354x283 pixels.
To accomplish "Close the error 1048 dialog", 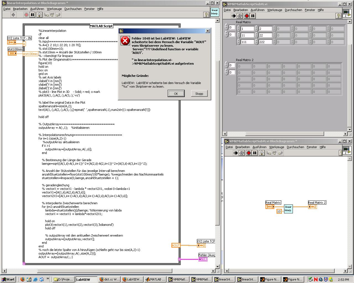I will 208,31.
